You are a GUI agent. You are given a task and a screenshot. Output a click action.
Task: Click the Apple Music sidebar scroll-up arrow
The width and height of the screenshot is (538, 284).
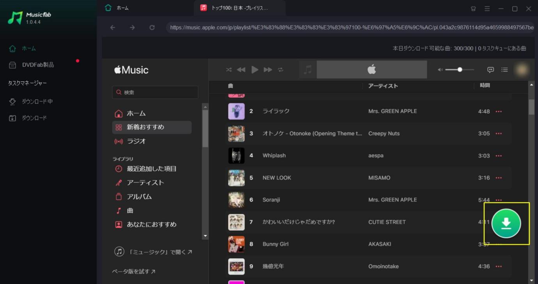pos(205,107)
